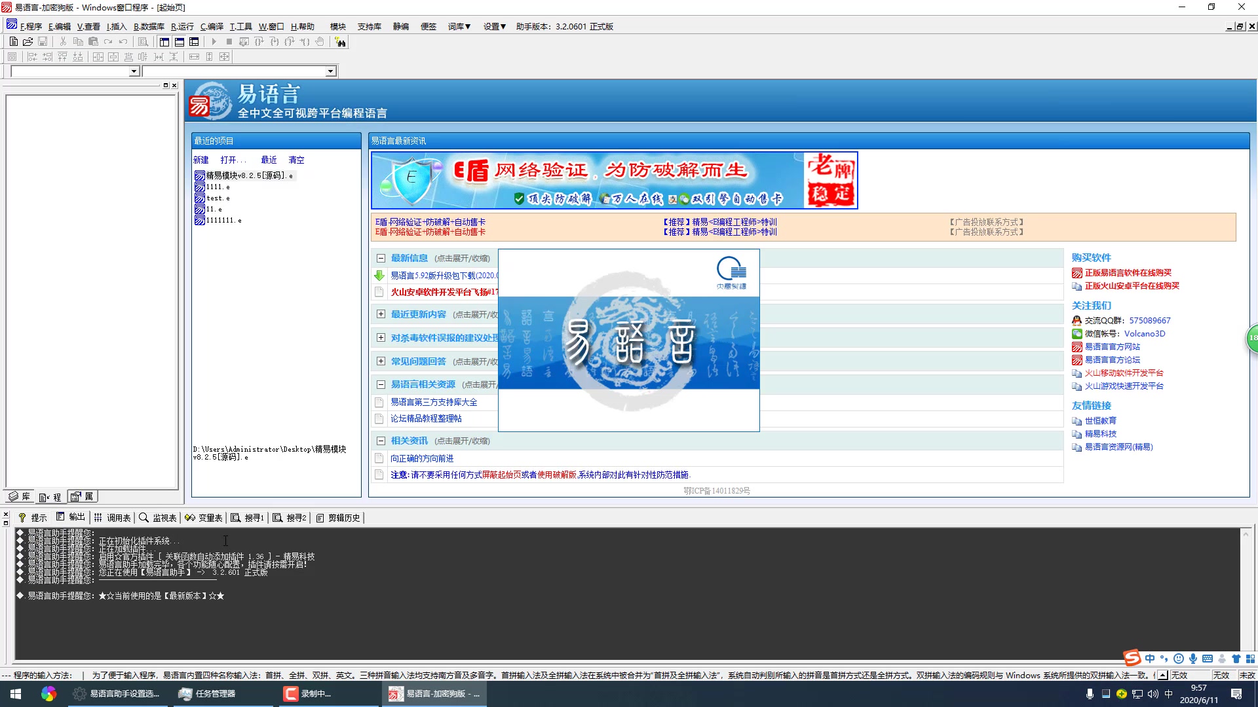Click the binoculars help search icon

click(x=340, y=42)
